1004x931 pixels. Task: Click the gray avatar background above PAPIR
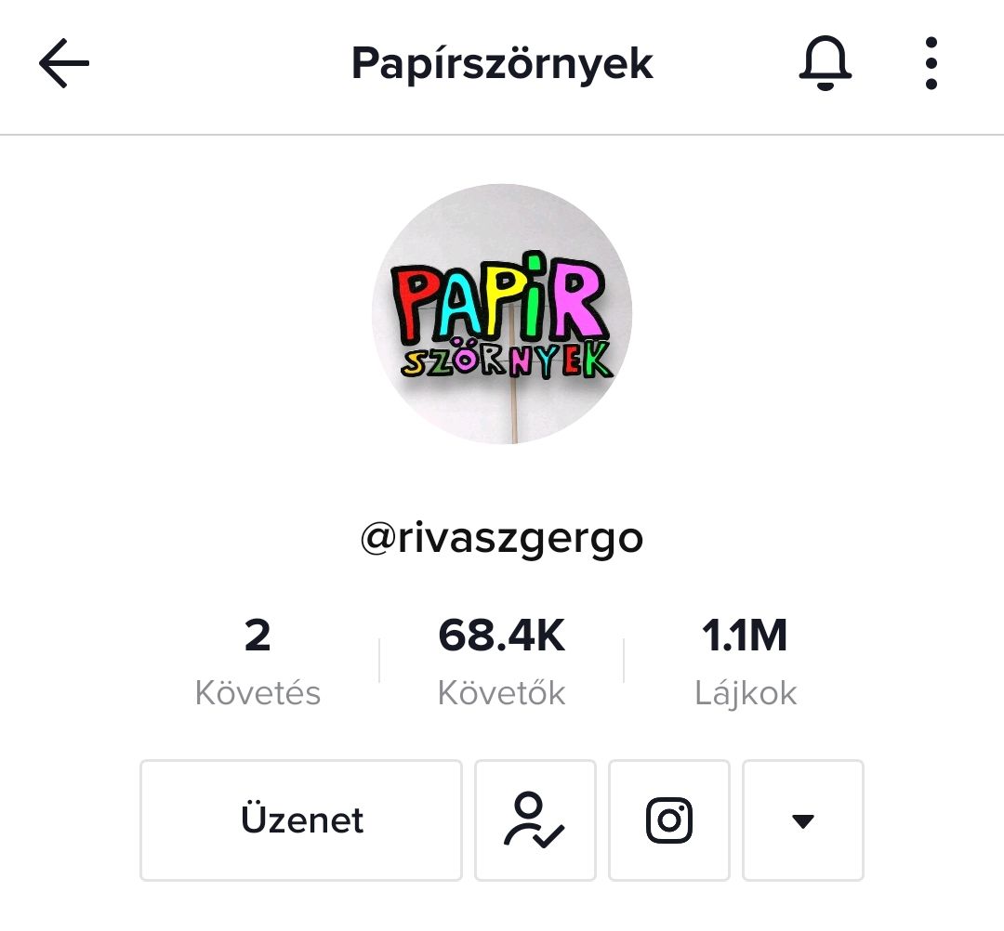pos(502,221)
